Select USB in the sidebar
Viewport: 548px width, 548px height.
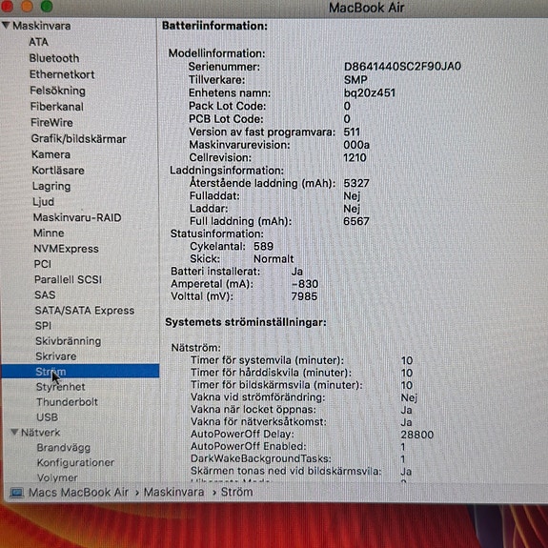[48, 417]
